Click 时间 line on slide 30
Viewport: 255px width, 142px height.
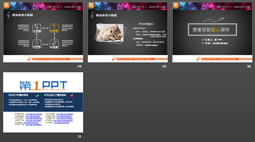click(215, 43)
